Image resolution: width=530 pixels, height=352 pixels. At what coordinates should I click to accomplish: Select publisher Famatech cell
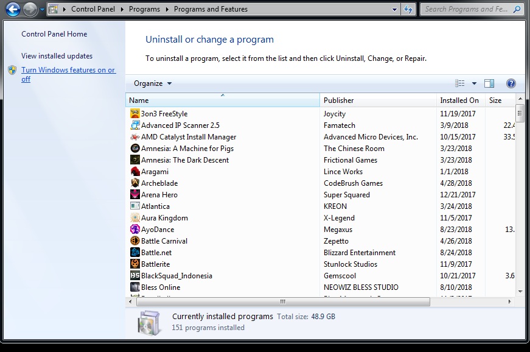(340, 125)
